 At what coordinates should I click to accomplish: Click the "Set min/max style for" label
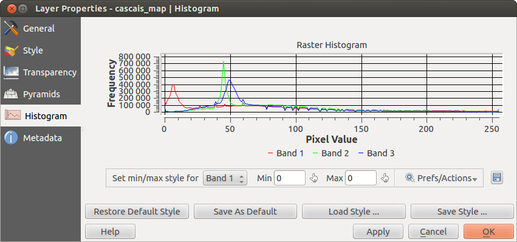coord(156,178)
